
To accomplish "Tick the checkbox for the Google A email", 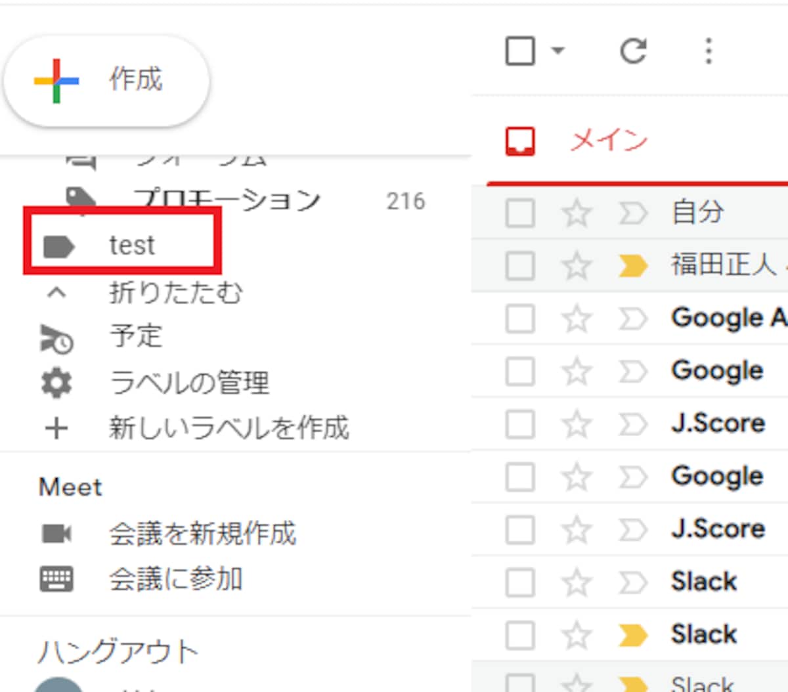I will [x=520, y=319].
